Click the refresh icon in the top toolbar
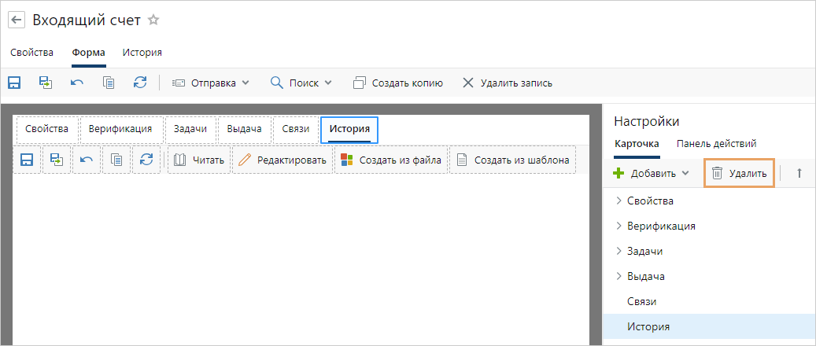 (140, 82)
